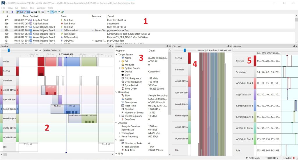Collapse the Tasks group
The height and width of the screenshot is (160, 298).
coord(116,140)
